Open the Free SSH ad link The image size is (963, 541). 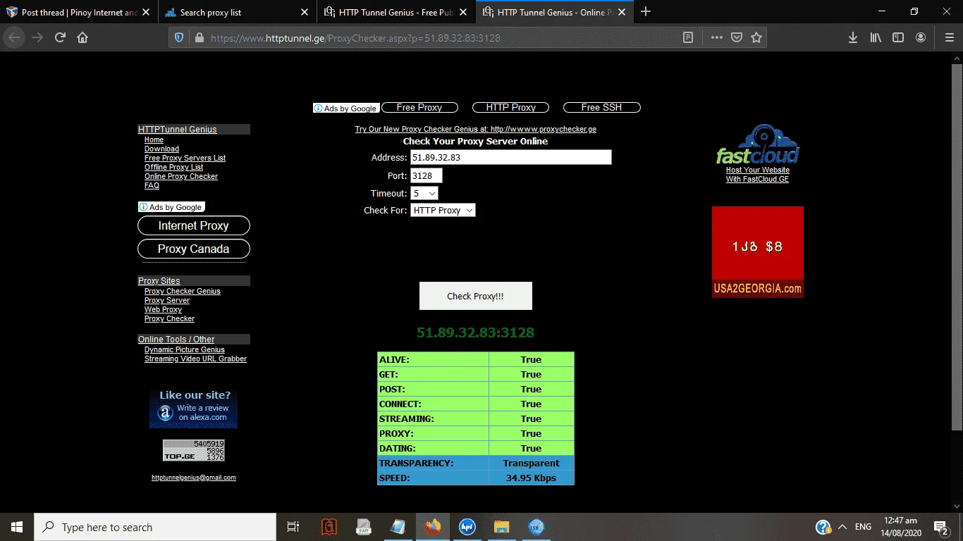point(601,108)
